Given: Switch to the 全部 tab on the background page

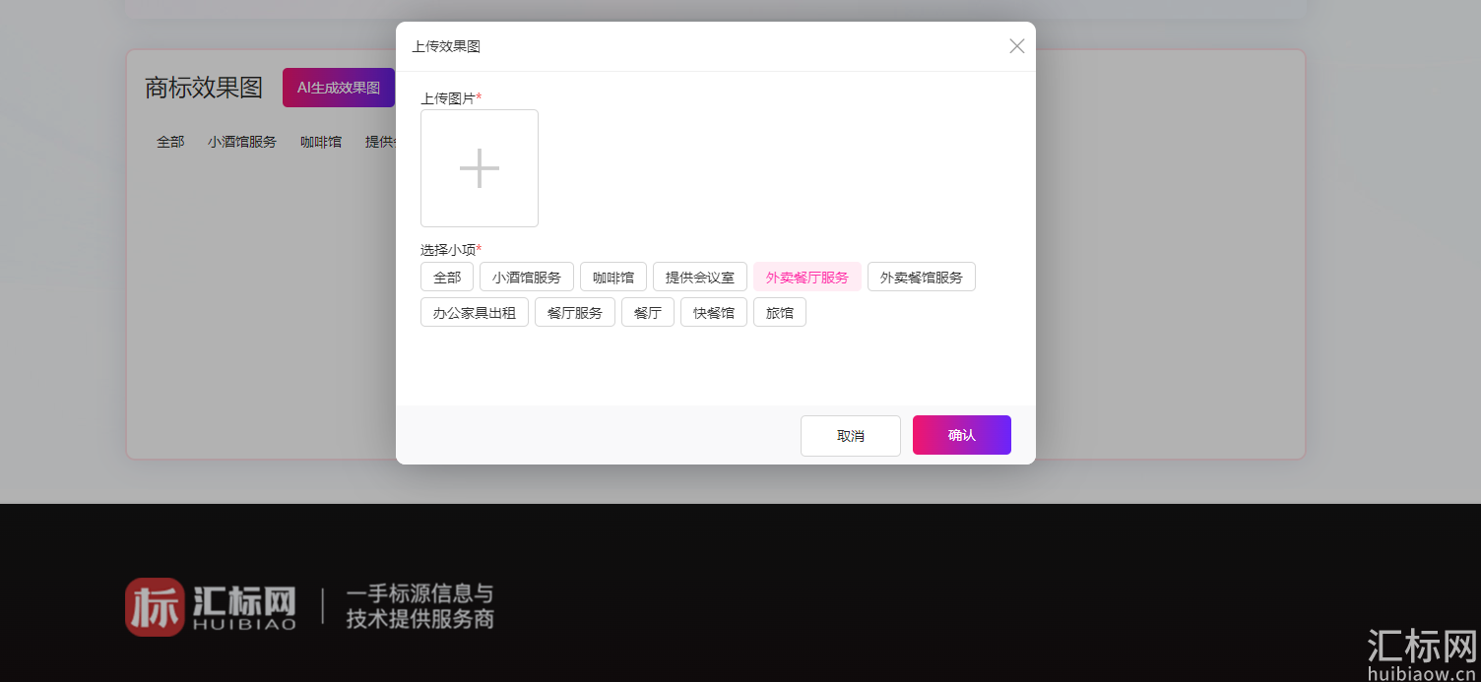Looking at the screenshot, I should pyautogui.click(x=170, y=142).
